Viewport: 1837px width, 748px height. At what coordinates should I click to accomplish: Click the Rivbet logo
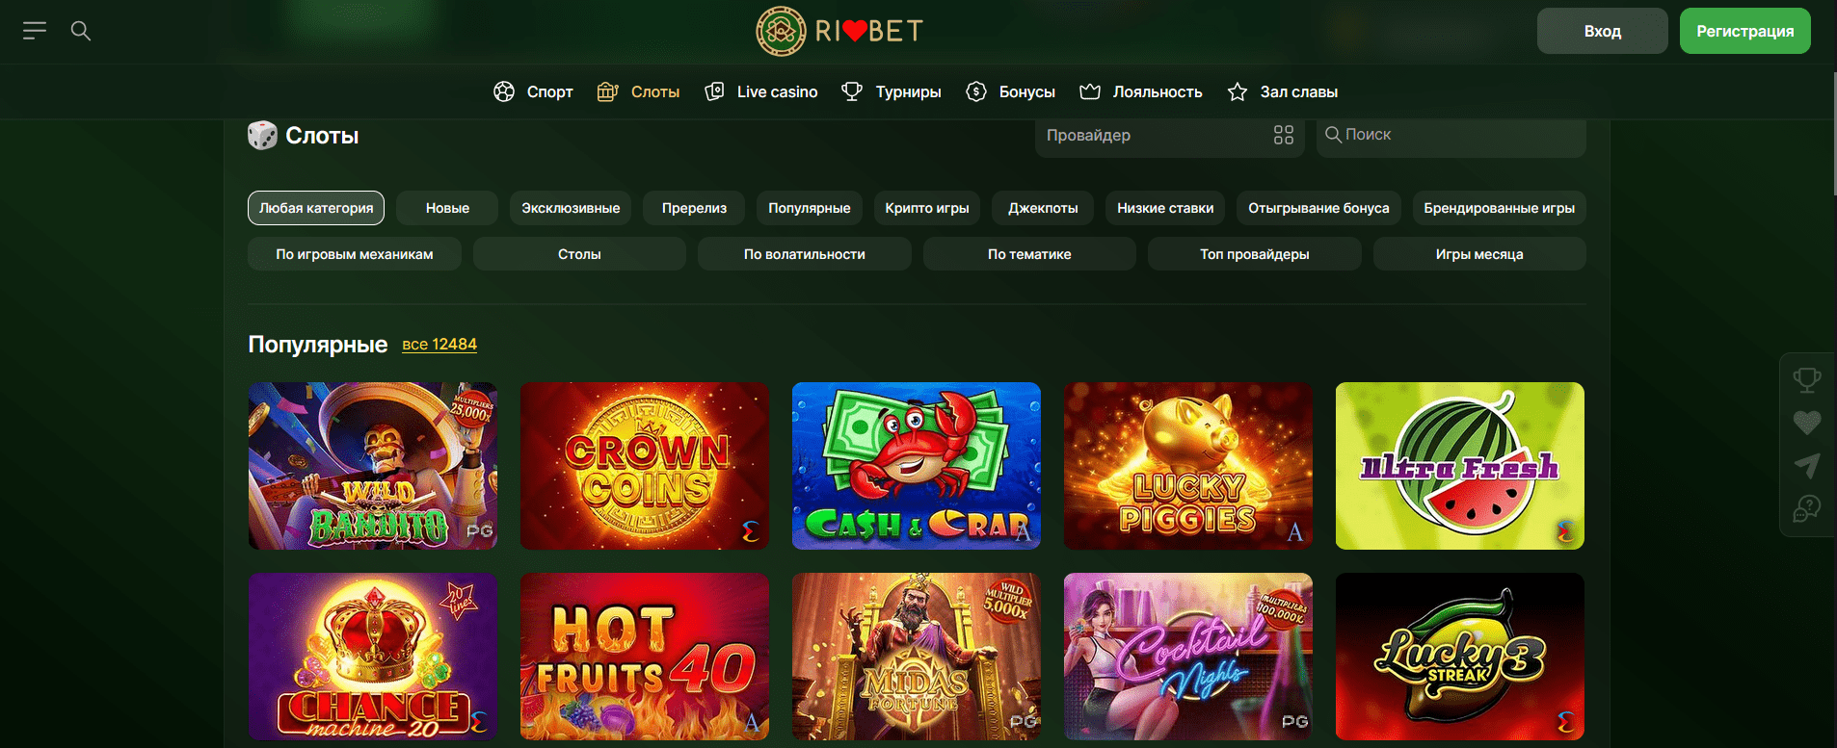(839, 31)
